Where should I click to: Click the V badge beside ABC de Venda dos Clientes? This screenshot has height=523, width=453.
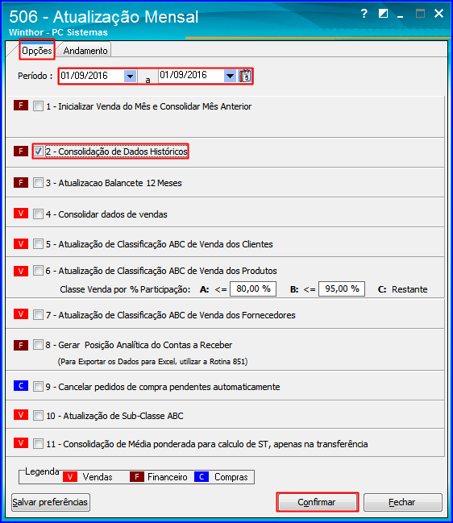pos(21,243)
